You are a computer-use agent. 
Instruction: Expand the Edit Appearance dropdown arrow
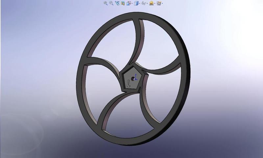pyautogui.click(x=155, y=3)
